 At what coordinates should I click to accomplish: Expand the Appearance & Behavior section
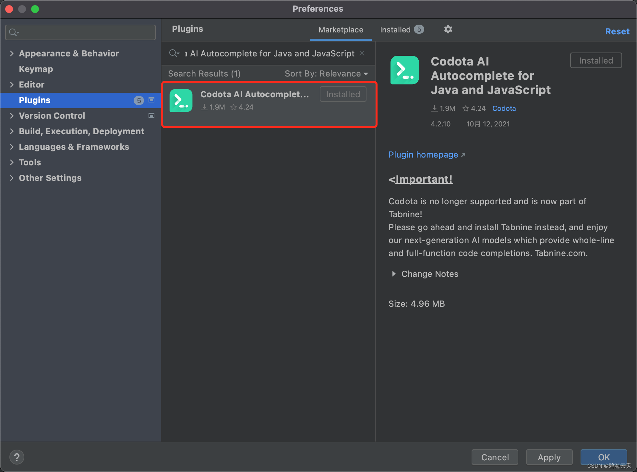tap(12, 53)
